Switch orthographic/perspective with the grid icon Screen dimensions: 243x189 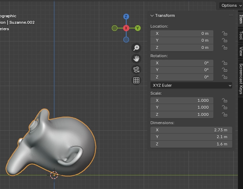click(x=136, y=80)
